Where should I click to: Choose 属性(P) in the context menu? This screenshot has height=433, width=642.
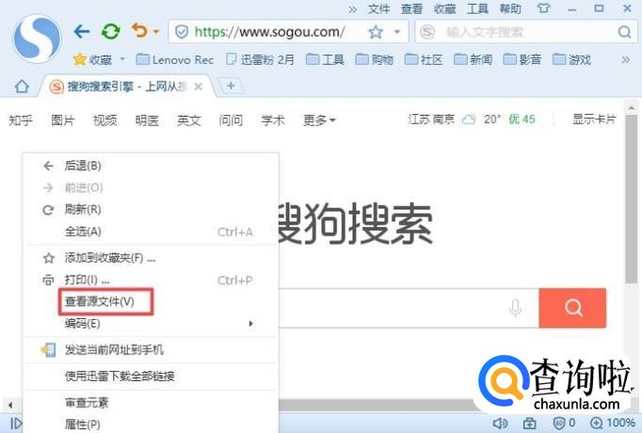coord(152,425)
